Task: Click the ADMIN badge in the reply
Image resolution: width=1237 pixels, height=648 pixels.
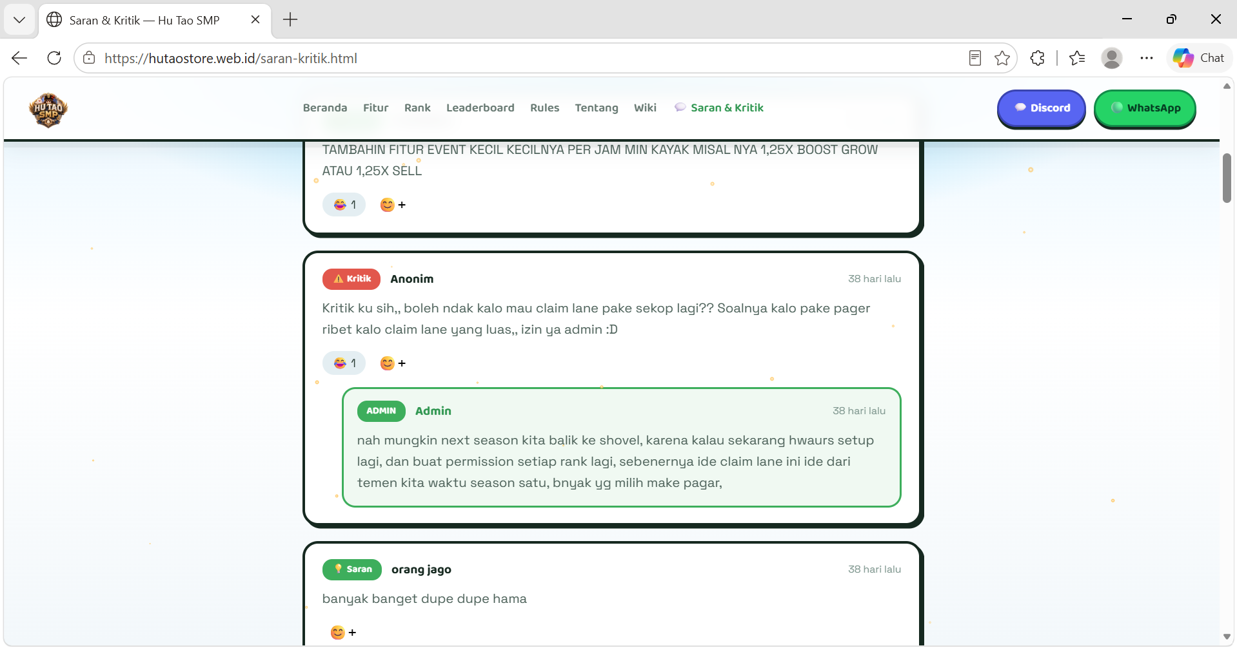Action: click(x=381, y=411)
